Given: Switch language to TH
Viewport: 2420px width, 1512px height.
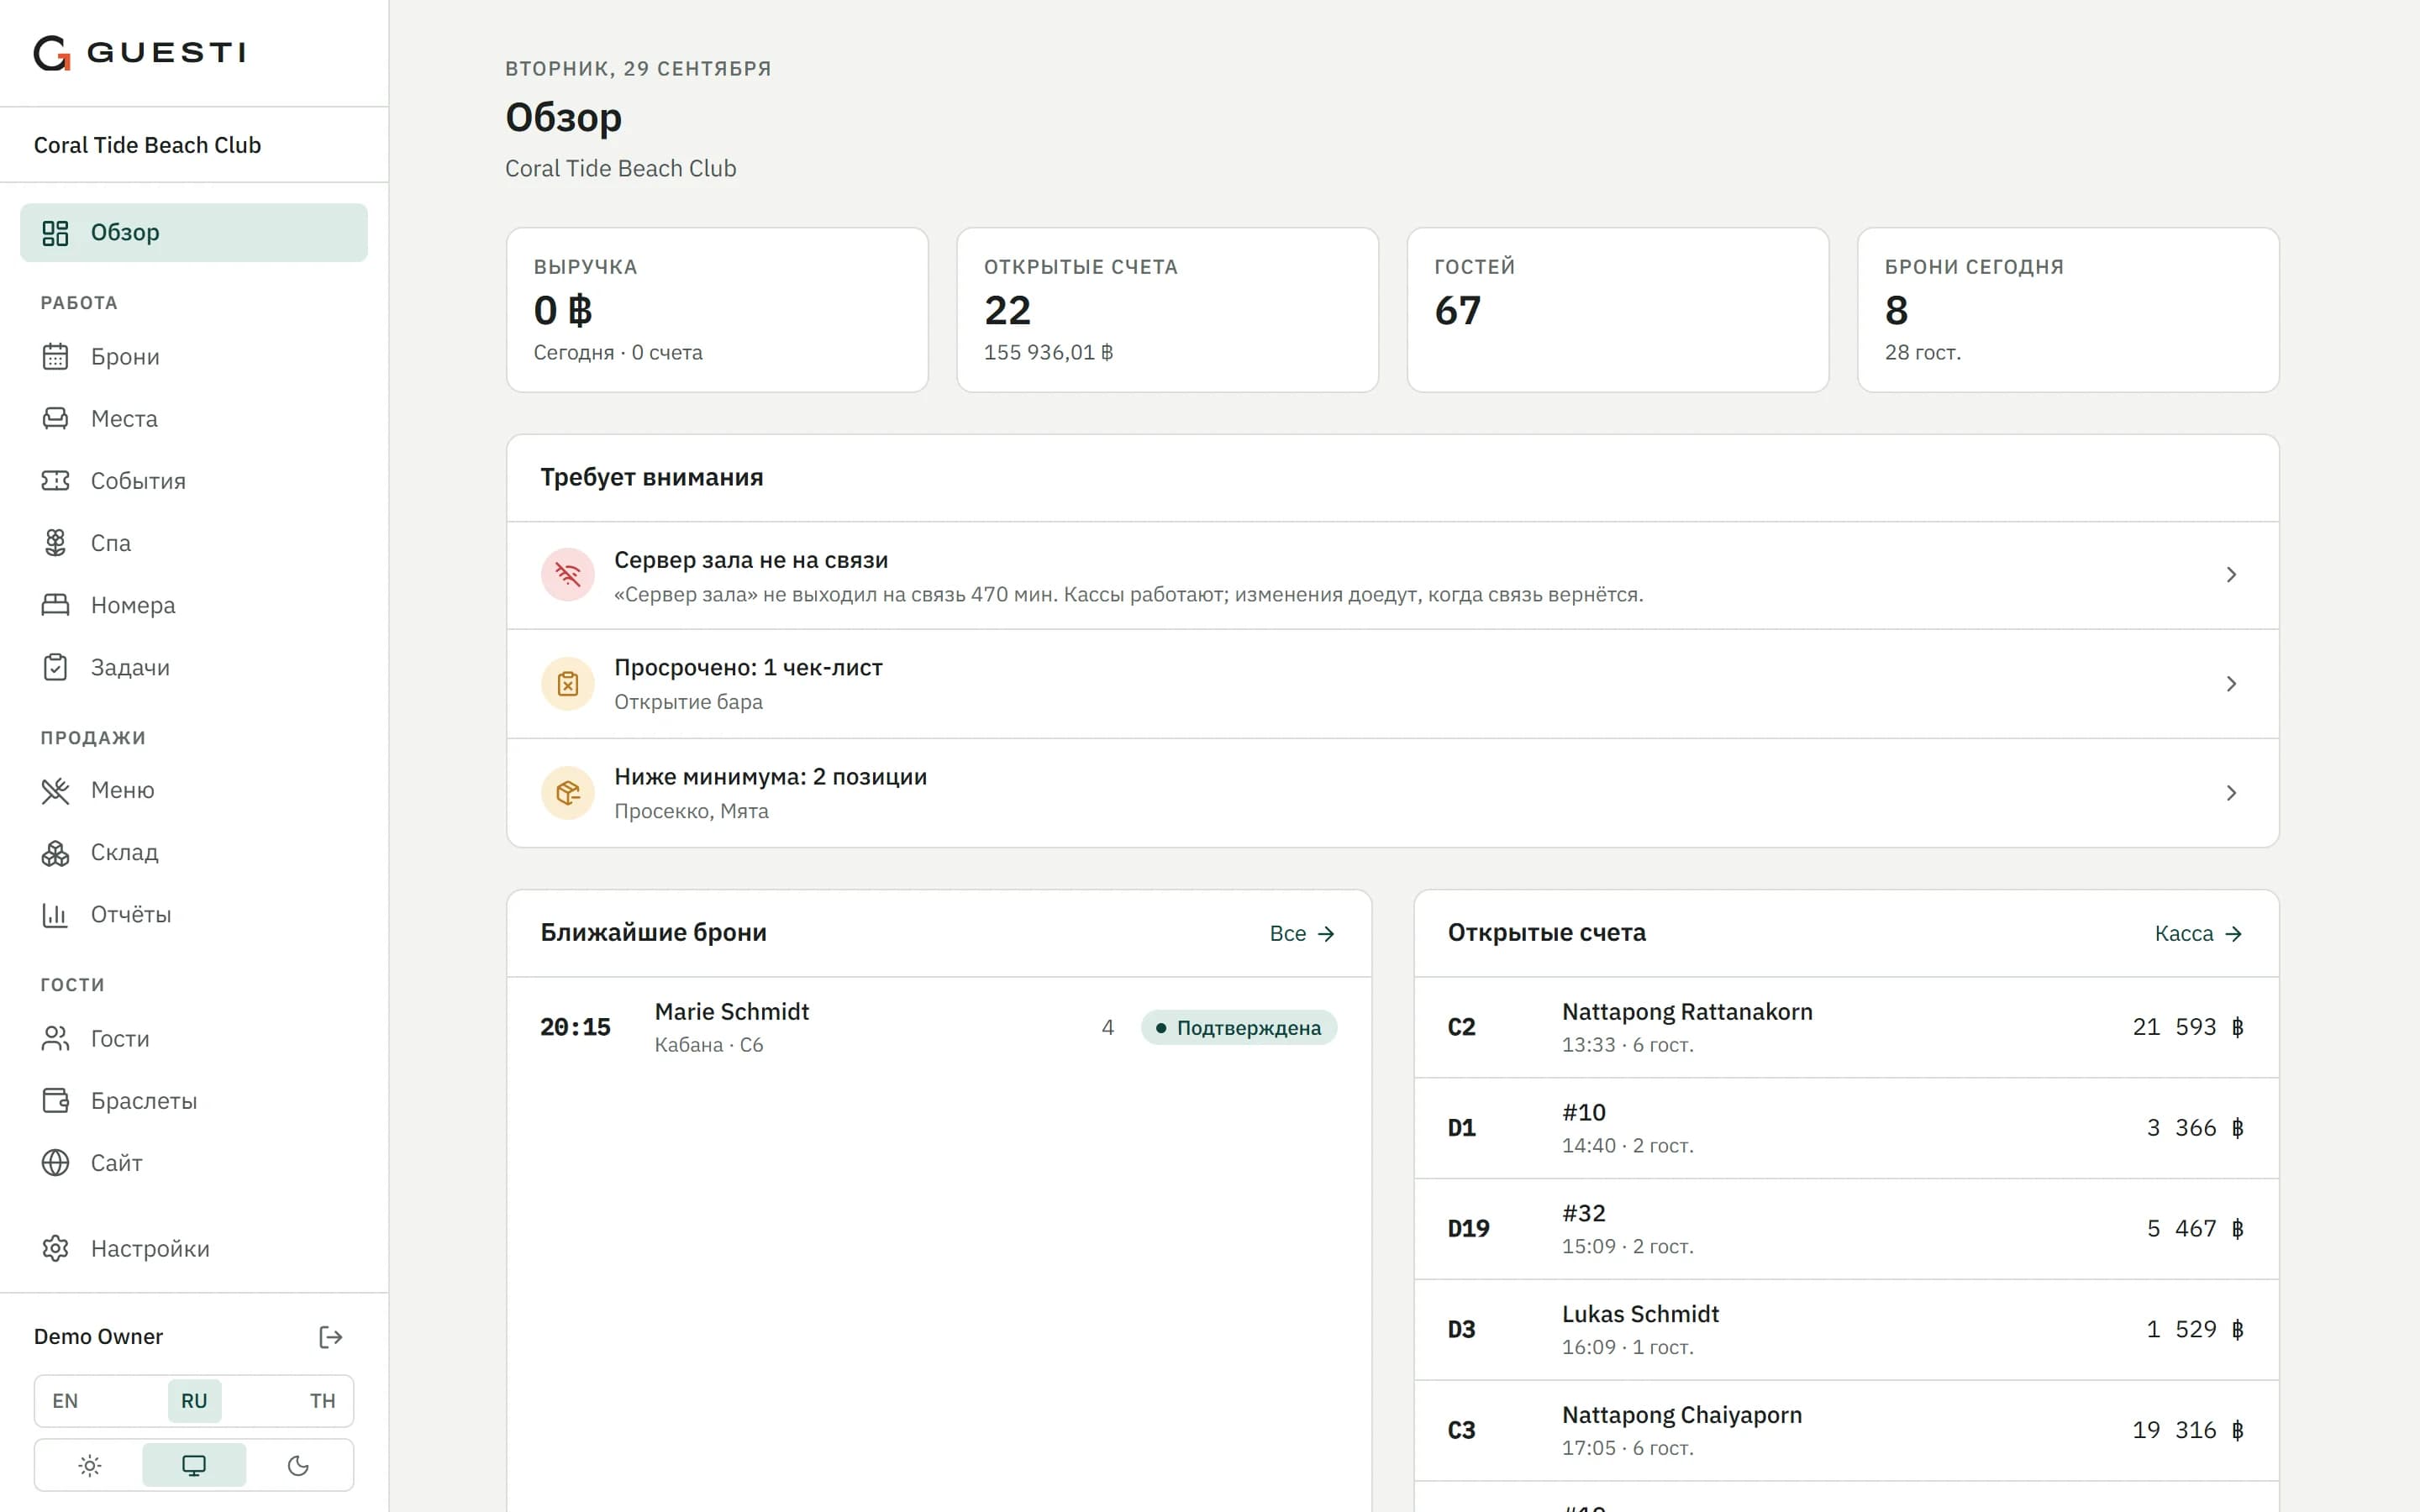Looking at the screenshot, I should point(322,1401).
